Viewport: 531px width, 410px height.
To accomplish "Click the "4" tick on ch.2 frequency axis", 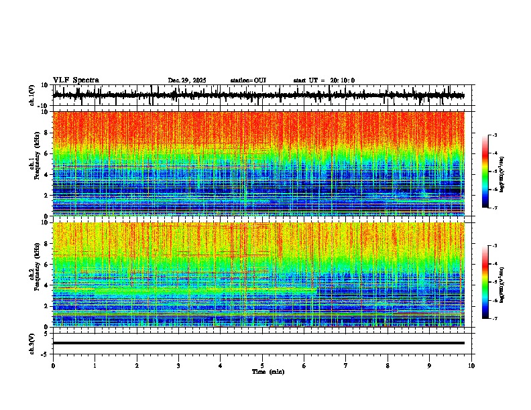I will pos(47,285).
